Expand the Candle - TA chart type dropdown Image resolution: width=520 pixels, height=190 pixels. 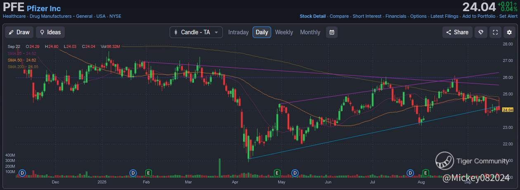(x=196, y=32)
